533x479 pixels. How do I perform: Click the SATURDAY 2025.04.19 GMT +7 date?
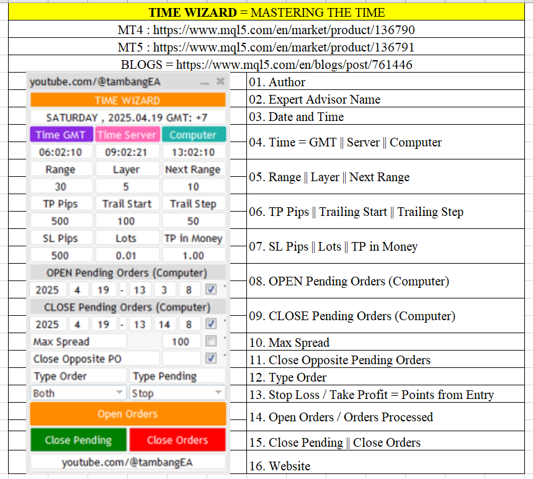[x=127, y=118]
